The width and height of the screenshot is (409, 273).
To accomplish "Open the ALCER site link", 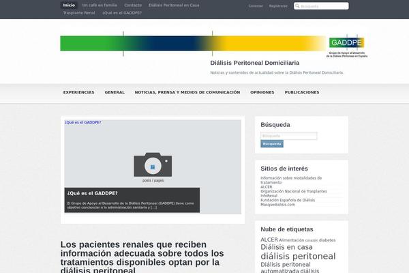I will [x=267, y=187].
